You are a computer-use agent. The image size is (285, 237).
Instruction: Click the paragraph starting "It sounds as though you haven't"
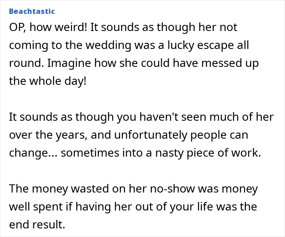click(134, 135)
